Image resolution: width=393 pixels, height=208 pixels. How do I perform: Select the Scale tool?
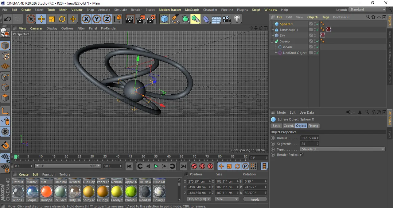click(52, 19)
